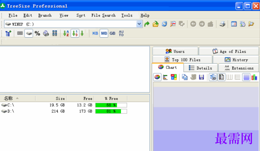Switch to the History tab
Image resolution: width=260 pixels, height=151 pixels.
tap(236, 60)
